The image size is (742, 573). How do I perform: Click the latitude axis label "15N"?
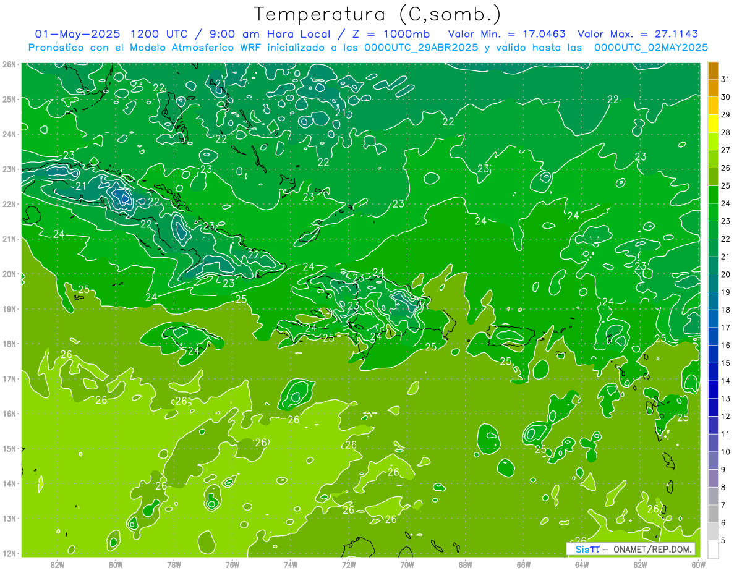point(9,448)
